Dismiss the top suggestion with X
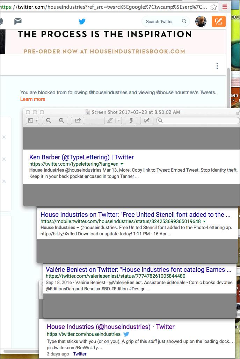 coord(4,137)
